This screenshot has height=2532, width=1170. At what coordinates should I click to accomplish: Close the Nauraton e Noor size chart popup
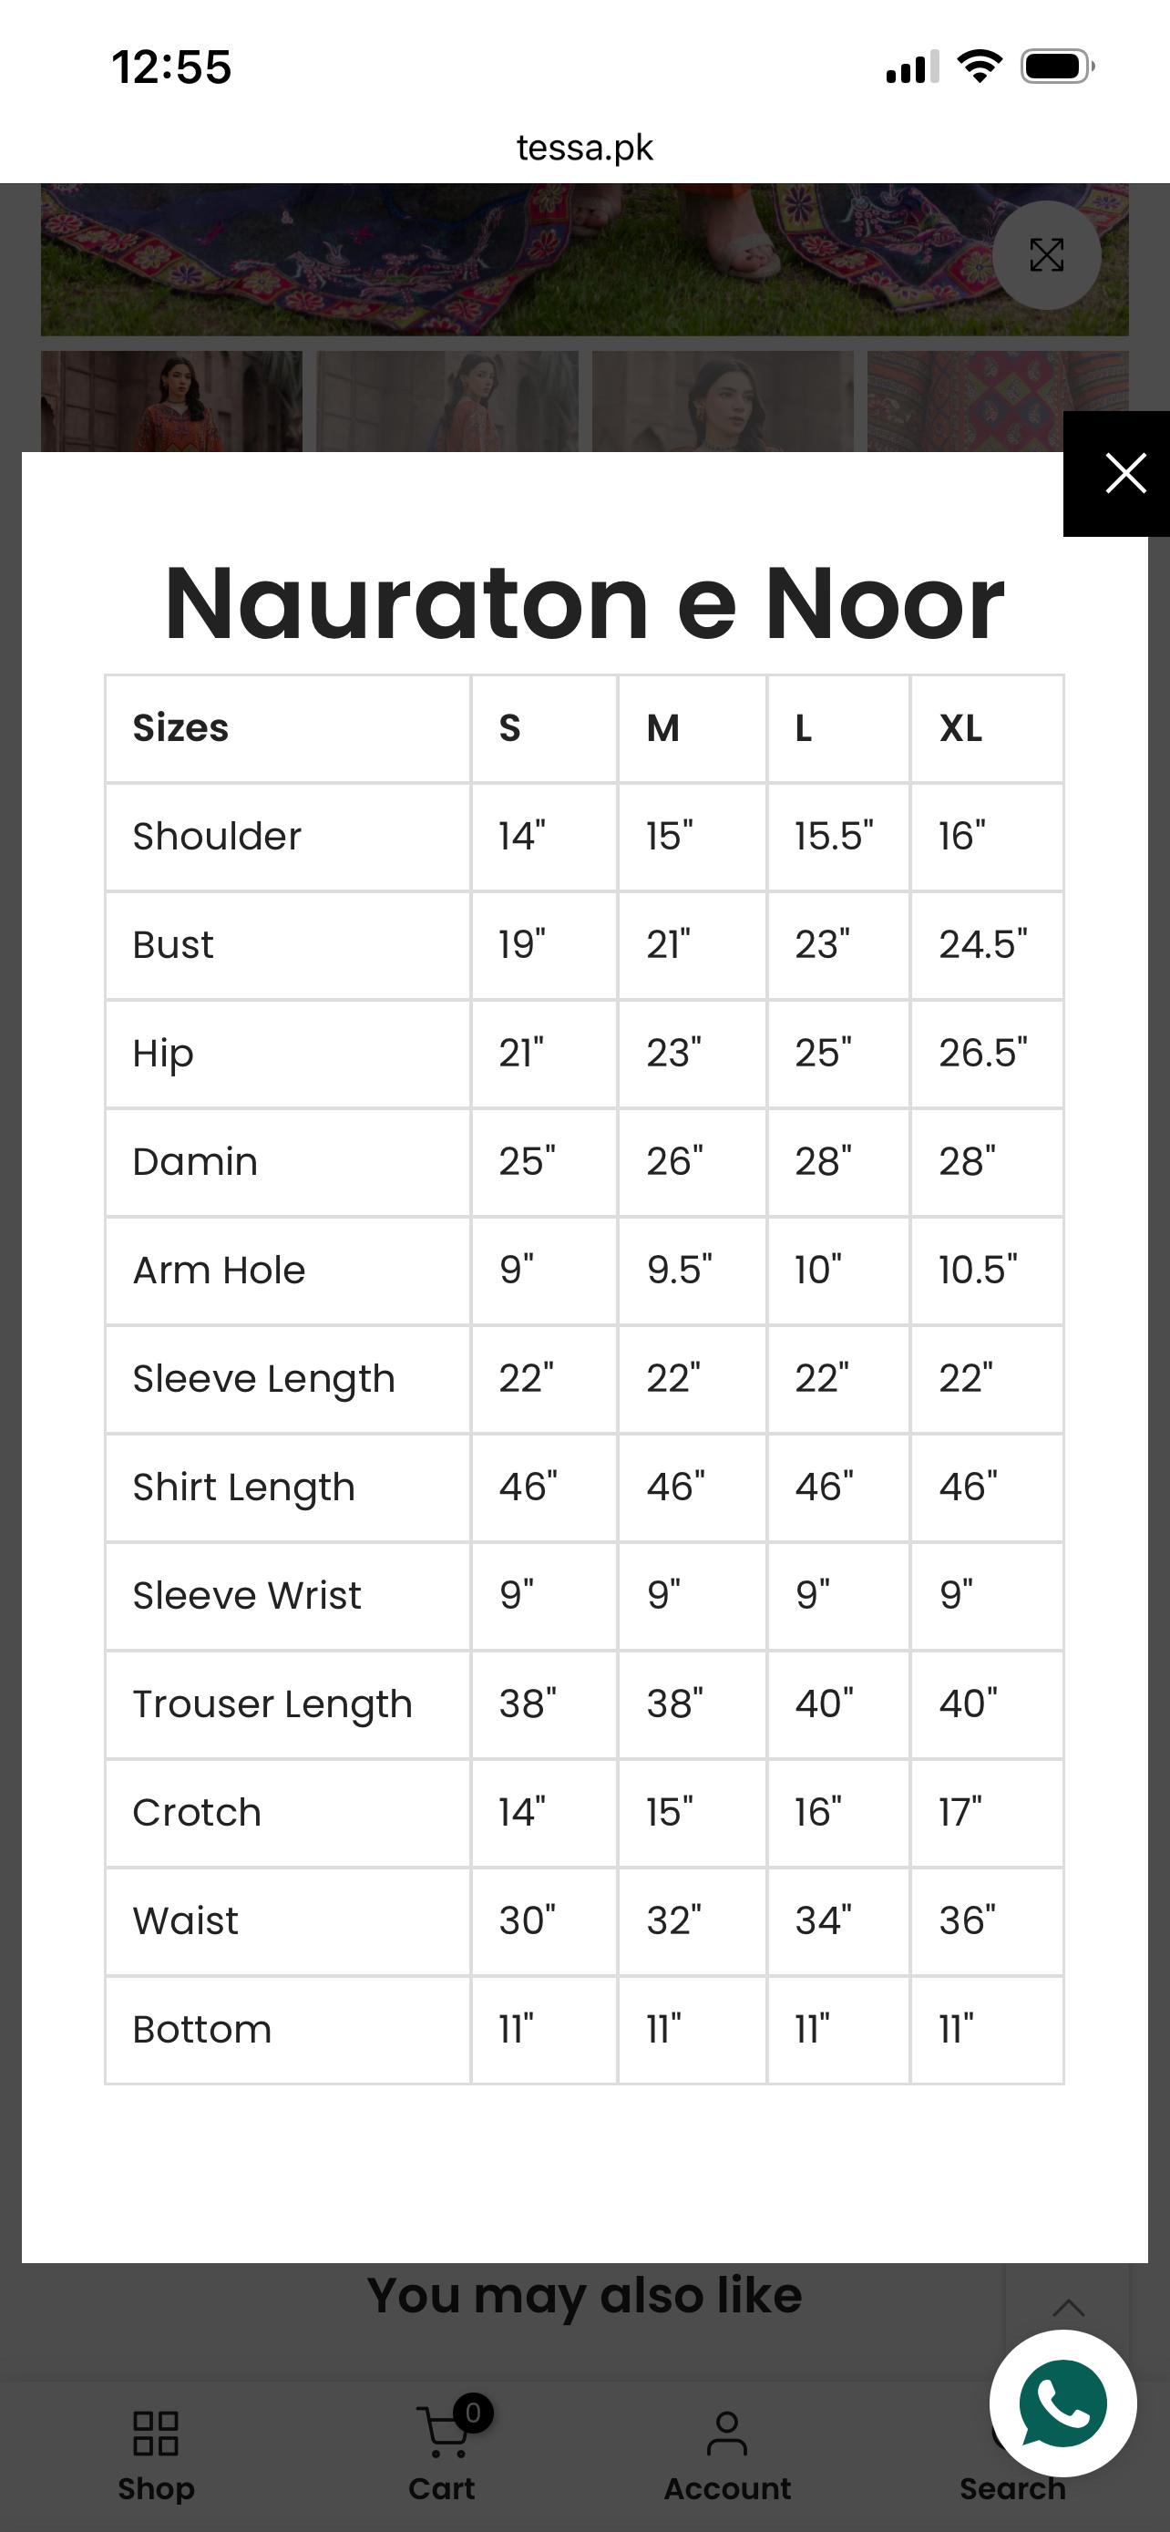coord(1117,474)
